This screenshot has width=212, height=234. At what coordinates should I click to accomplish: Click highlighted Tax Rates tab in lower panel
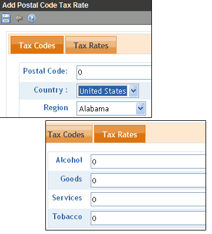[120, 134]
